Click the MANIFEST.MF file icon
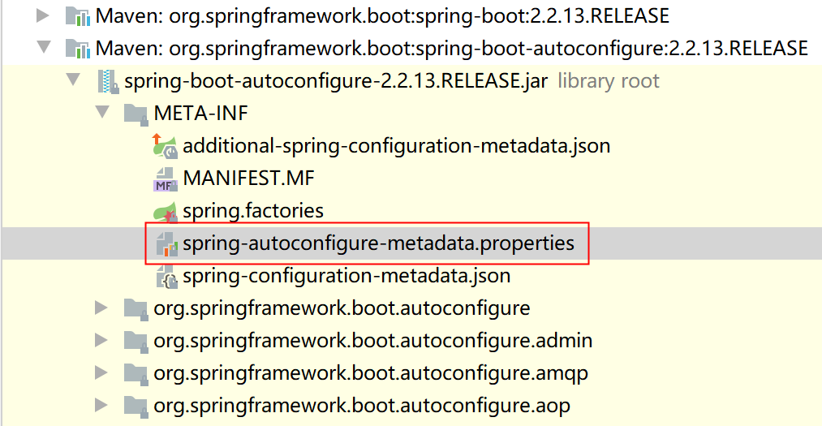This screenshot has height=426, width=822. [166, 179]
